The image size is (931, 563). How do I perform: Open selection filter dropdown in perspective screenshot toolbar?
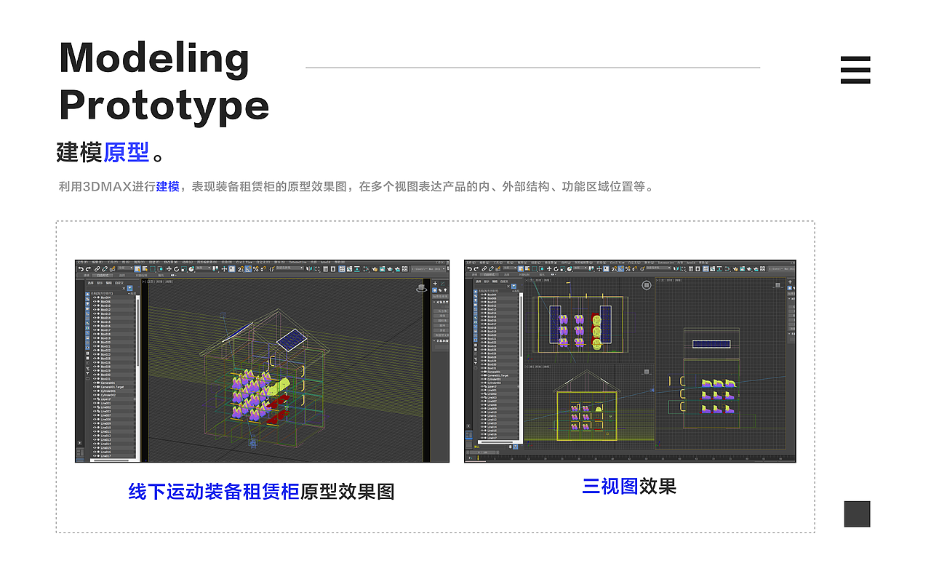coord(125,268)
